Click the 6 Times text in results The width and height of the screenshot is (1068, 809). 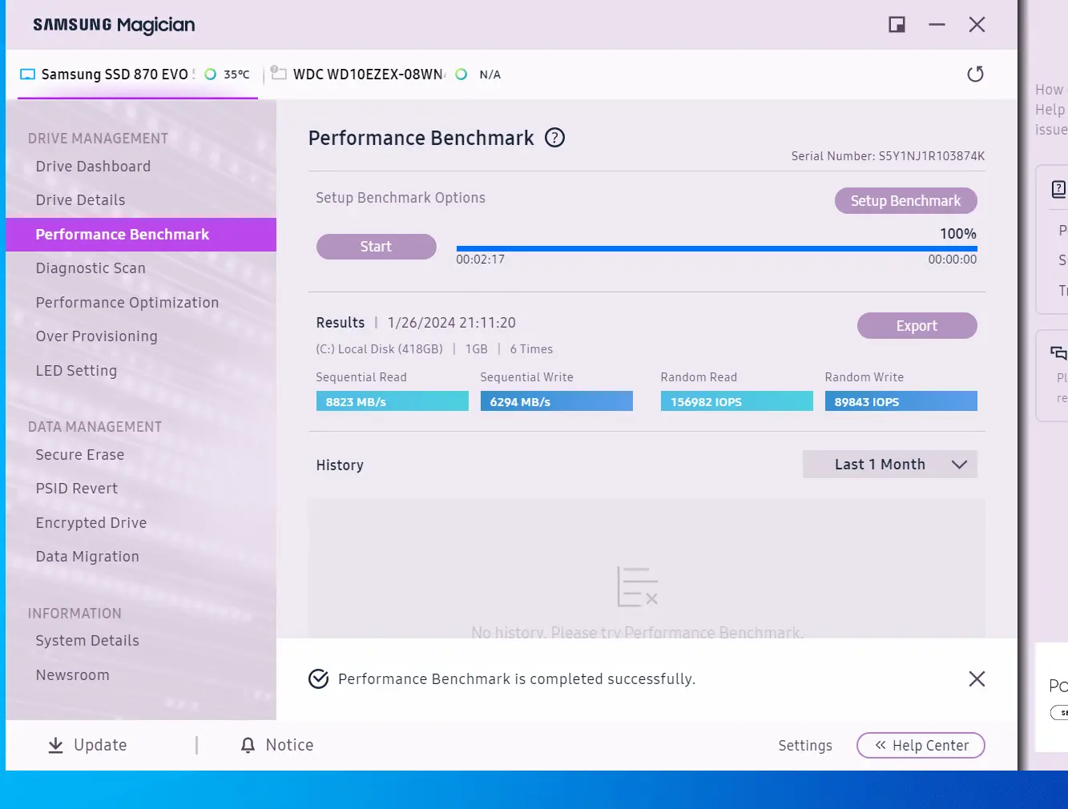531,349
